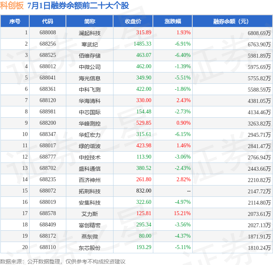Select the 涨跌幅 column header

[x=172, y=21]
